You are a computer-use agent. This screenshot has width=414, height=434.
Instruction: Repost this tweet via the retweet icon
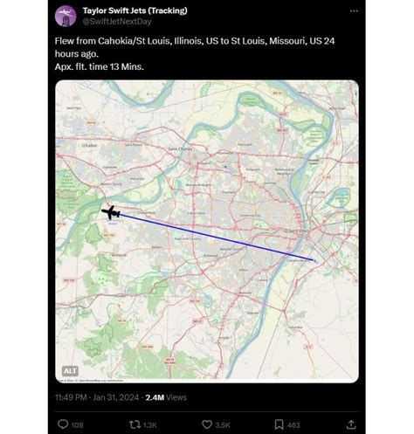[x=135, y=424]
